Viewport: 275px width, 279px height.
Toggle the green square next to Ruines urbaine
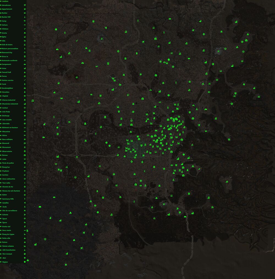pos(1,246)
